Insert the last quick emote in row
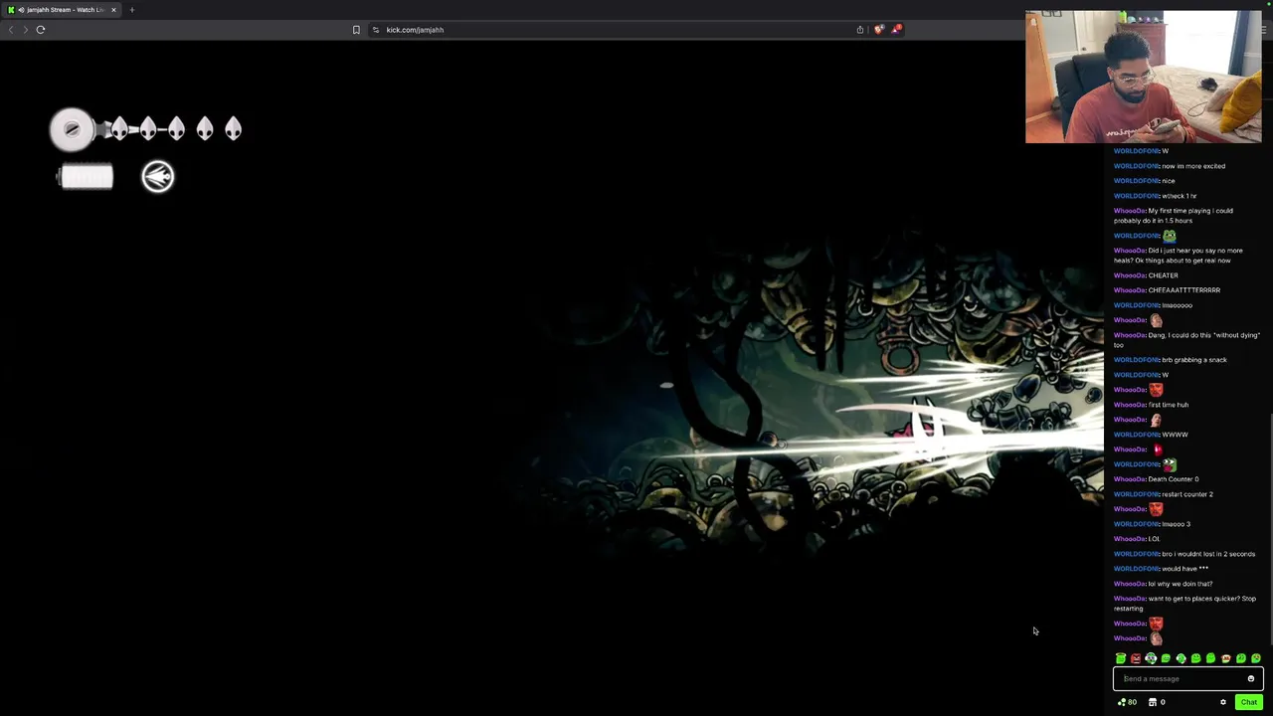This screenshot has width=1273, height=716. point(1256,658)
